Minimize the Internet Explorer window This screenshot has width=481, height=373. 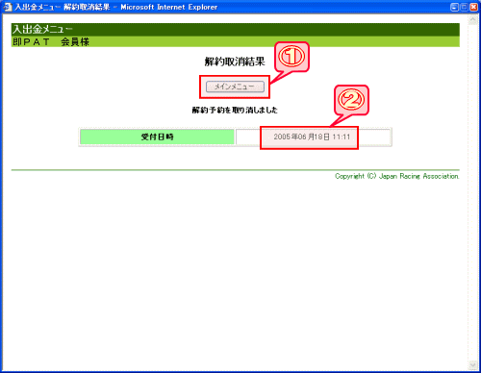point(454,7)
